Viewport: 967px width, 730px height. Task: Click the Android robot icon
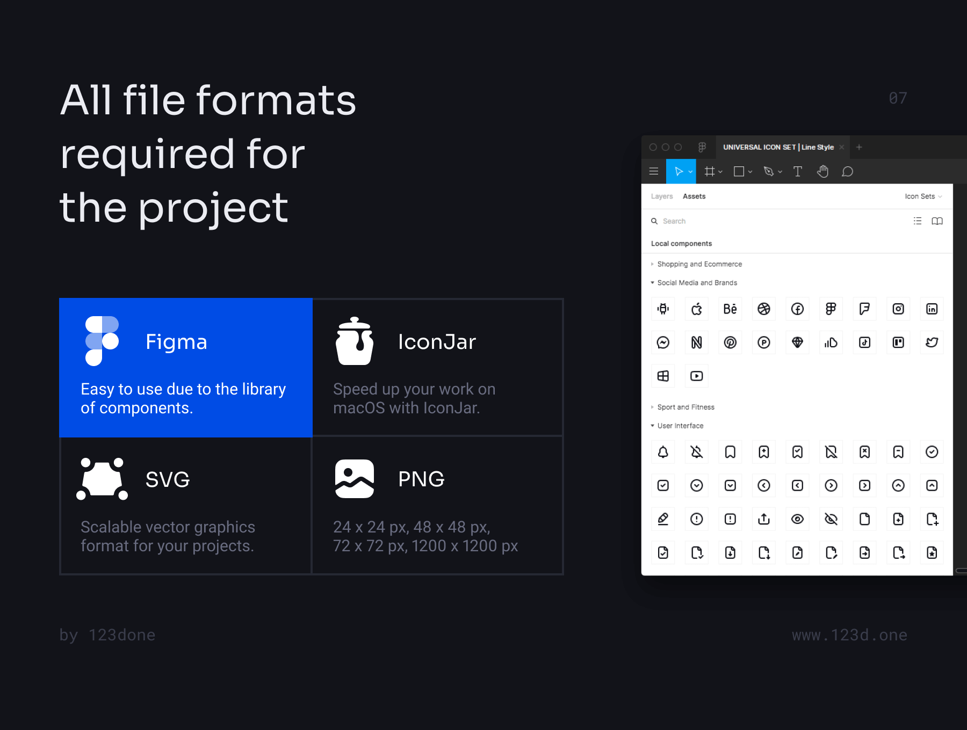[663, 309]
